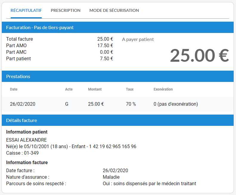236x195 pixels.
Task: Click the Exonération column header
Action: coord(163,89)
